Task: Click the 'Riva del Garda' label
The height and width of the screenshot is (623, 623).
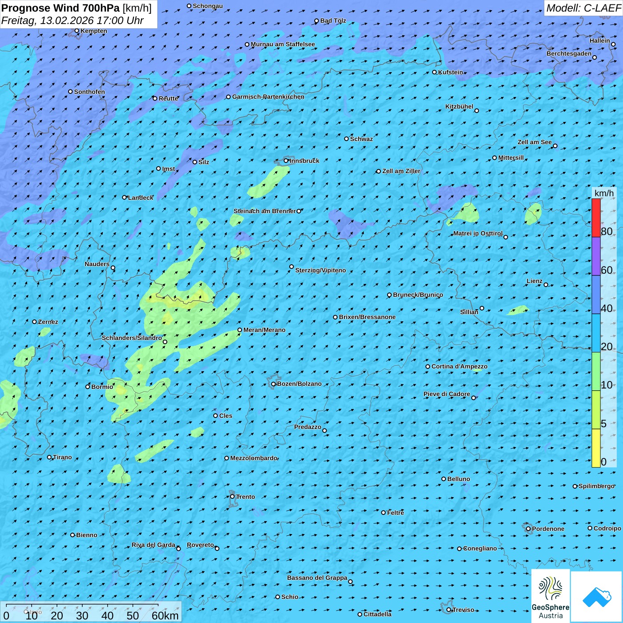Action: click(154, 545)
